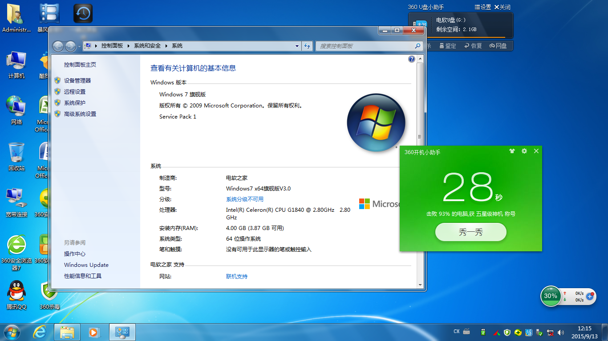
Task: Open 性能信息和工具 link
Action: (83, 276)
